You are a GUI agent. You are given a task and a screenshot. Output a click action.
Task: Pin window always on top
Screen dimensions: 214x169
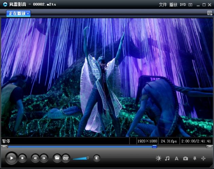195,159
